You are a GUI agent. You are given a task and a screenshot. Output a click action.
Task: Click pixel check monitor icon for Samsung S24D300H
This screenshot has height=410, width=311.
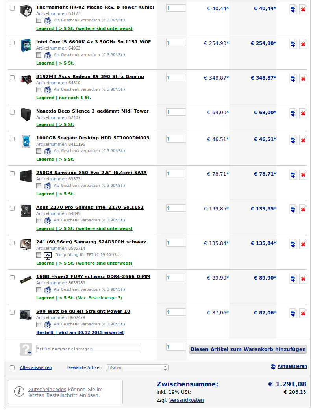[48, 256]
